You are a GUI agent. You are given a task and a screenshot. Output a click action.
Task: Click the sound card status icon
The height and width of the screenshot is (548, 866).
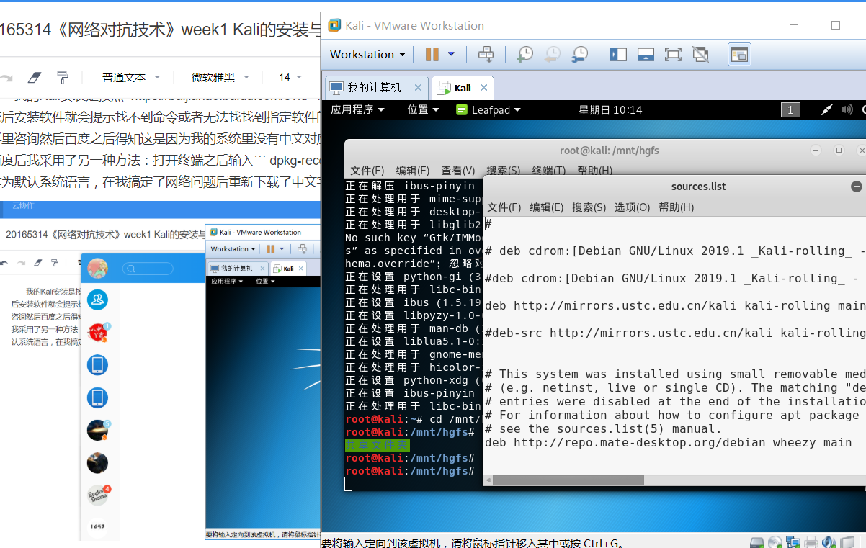(x=829, y=542)
